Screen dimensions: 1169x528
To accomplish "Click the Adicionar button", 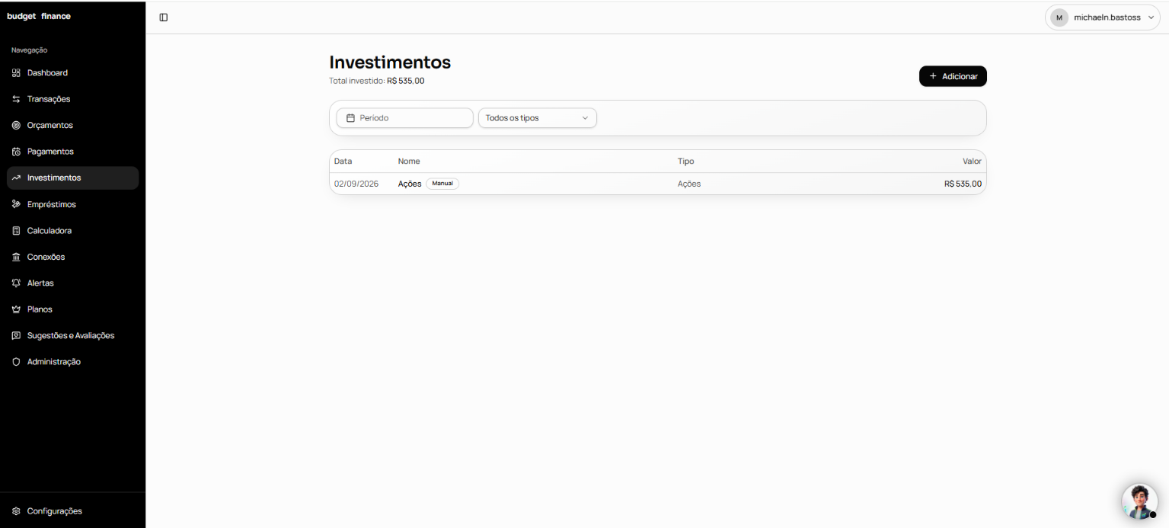I will tap(953, 76).
